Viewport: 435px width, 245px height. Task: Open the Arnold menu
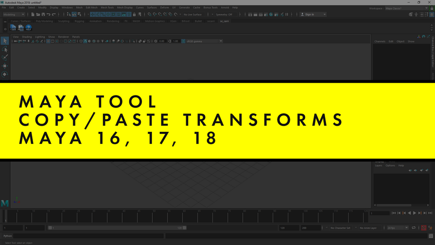coord(225,7)
